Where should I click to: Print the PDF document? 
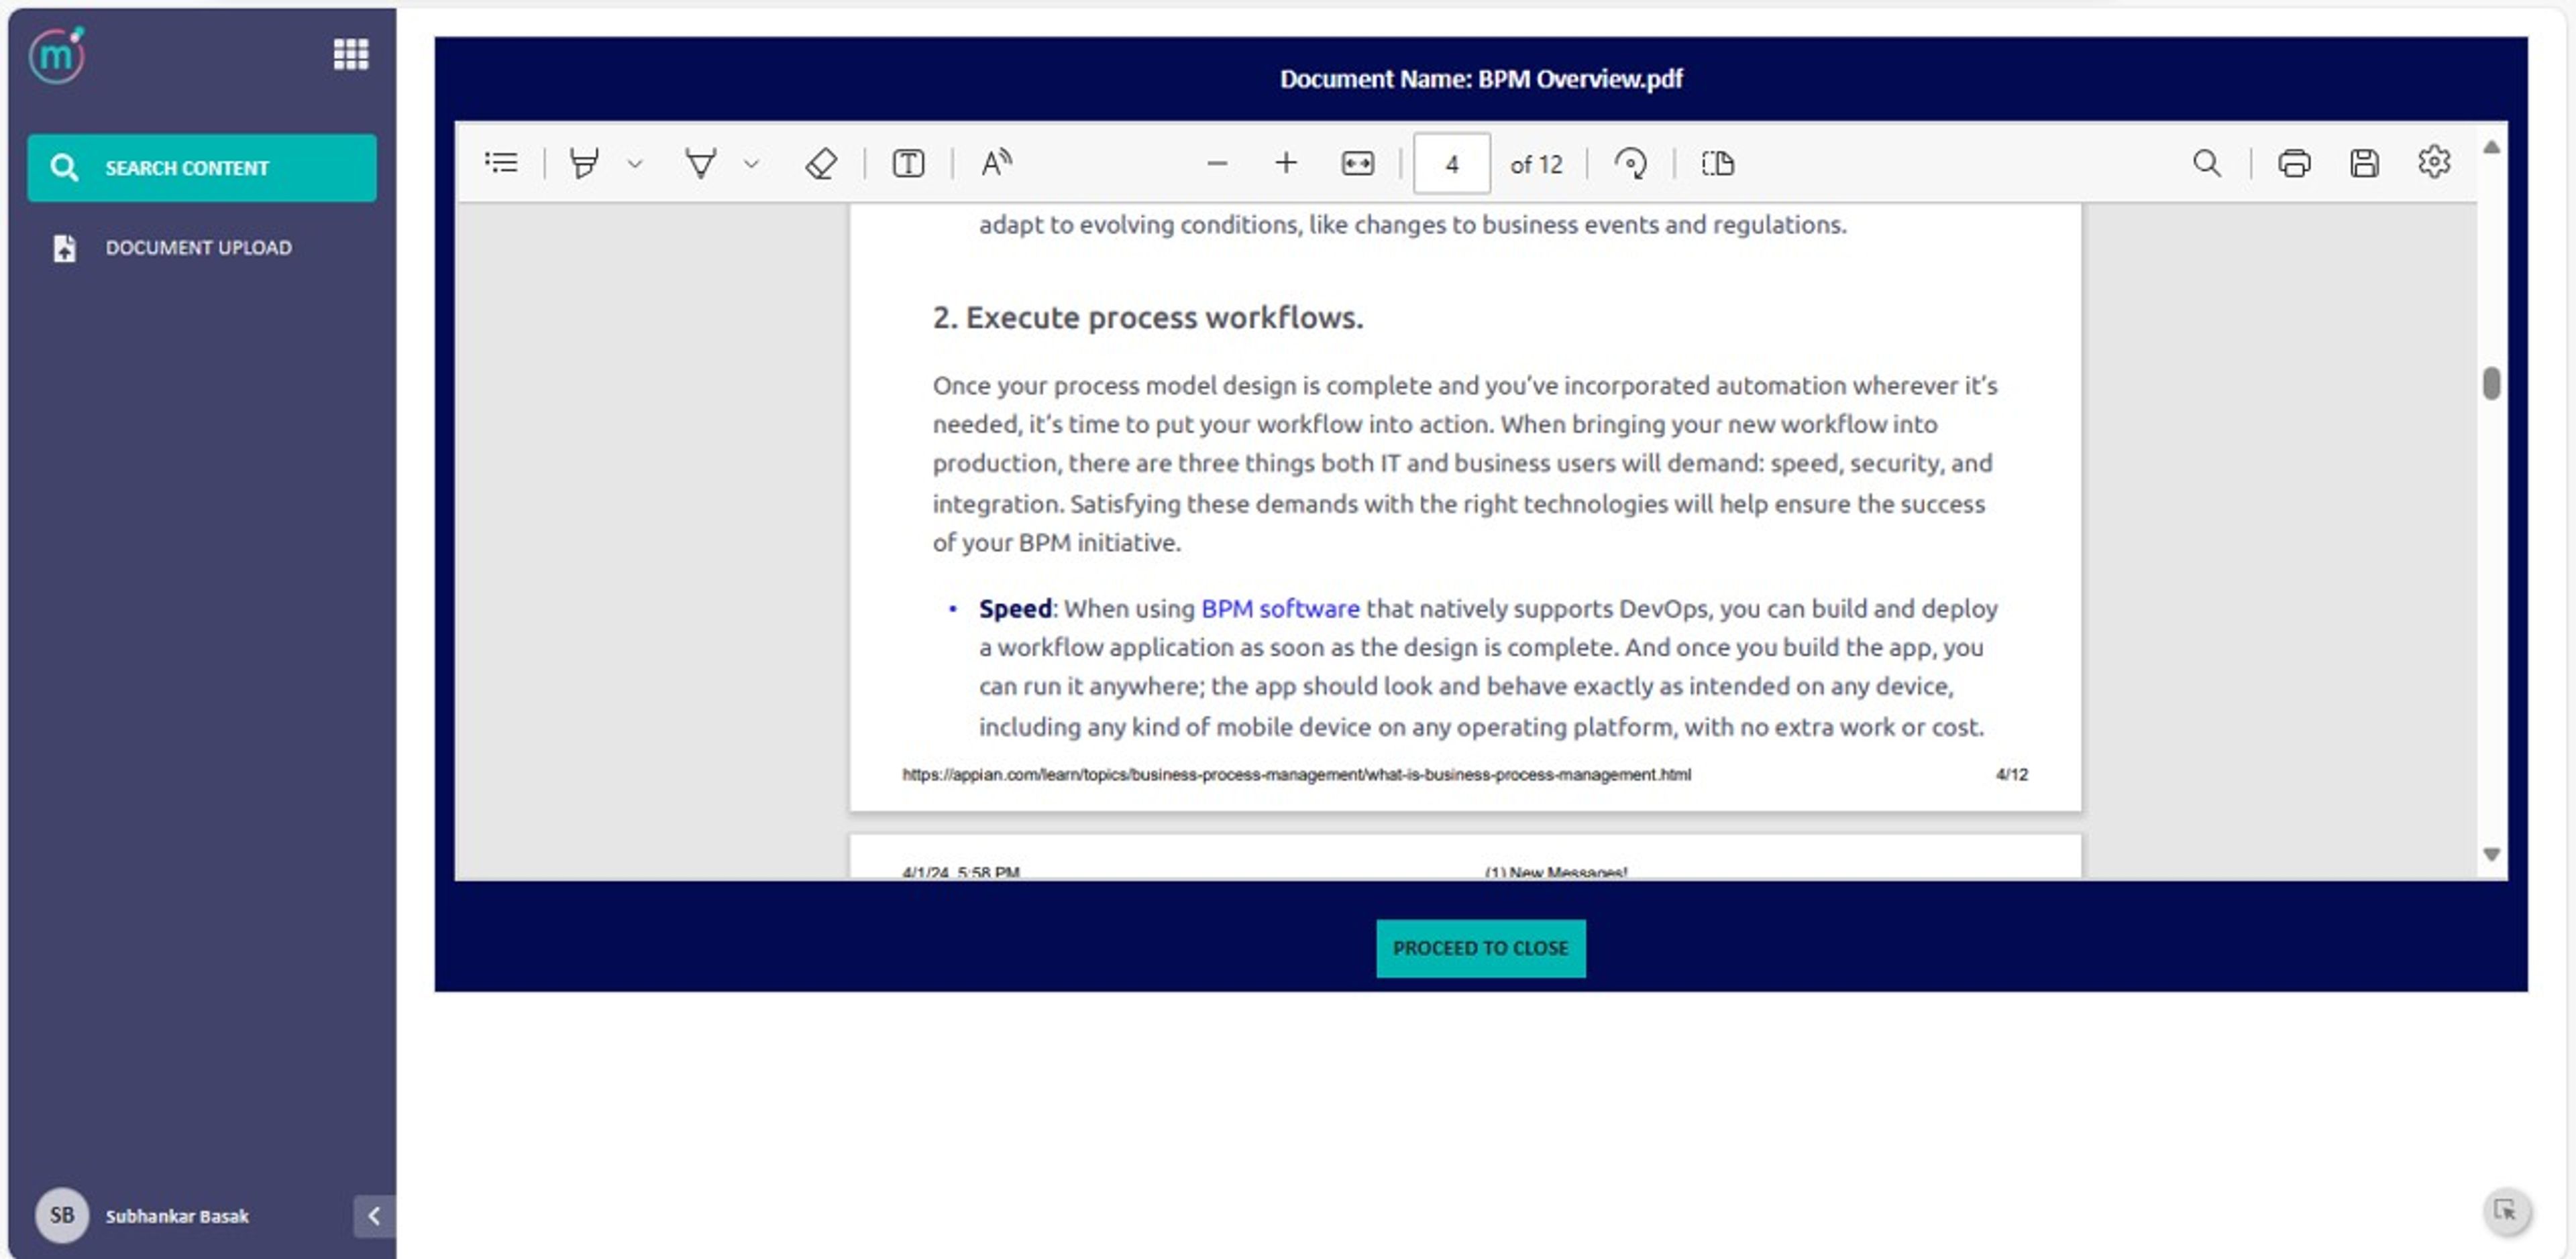2294,163
